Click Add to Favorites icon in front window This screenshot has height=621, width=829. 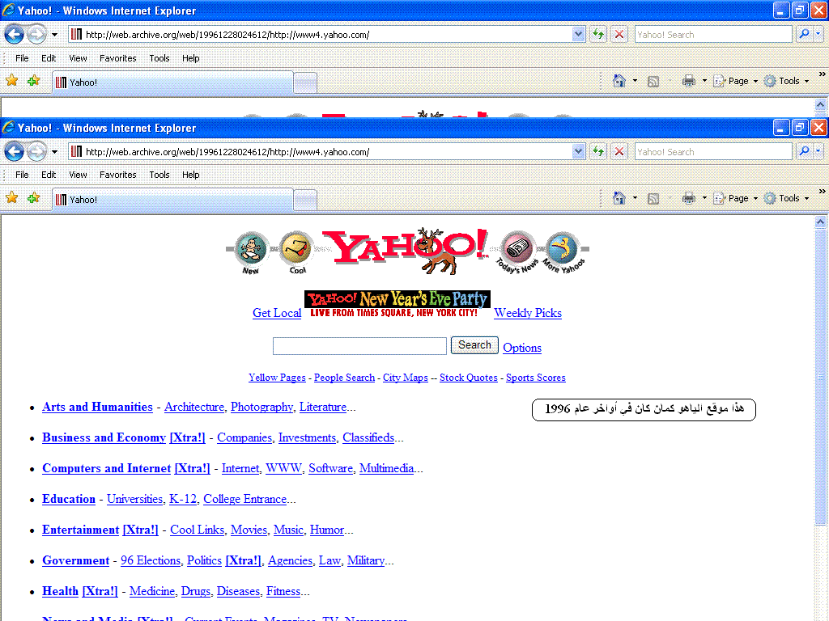pos(33,198)
